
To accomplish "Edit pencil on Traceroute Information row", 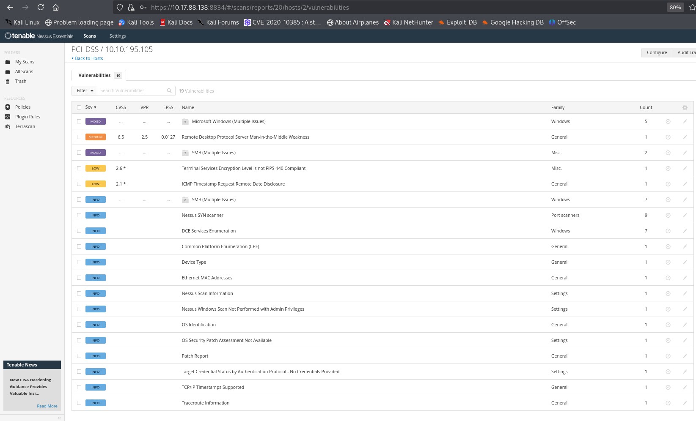I will coord(685,403).
